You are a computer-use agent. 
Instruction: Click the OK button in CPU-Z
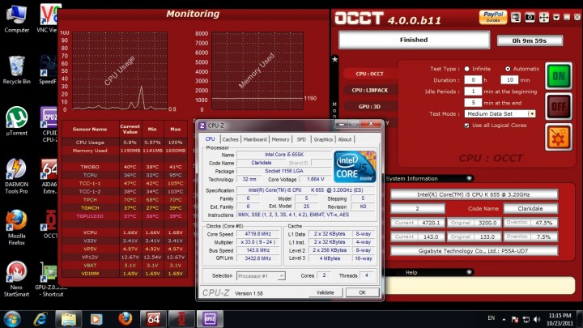pyautogui.click(x=363, y=292)
